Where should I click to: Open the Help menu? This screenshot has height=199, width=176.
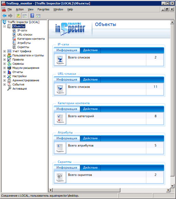tap(70, 9)
